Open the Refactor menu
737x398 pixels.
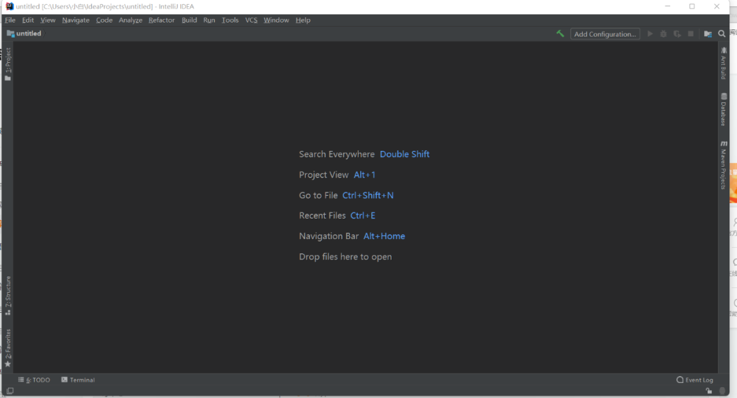(161, 20)
